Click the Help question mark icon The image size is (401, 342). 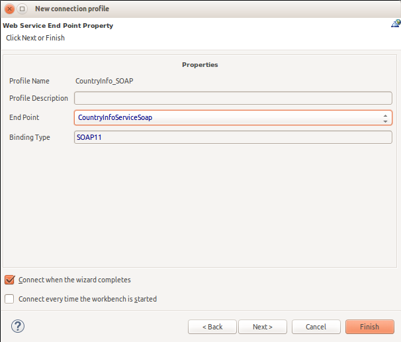pos(18,326)
